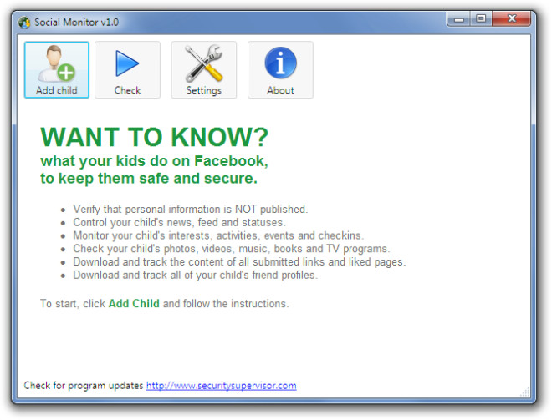Click 'Control your child's news, feed and statuses.'
The image size is (552, 420).
(x=179, y=222)
